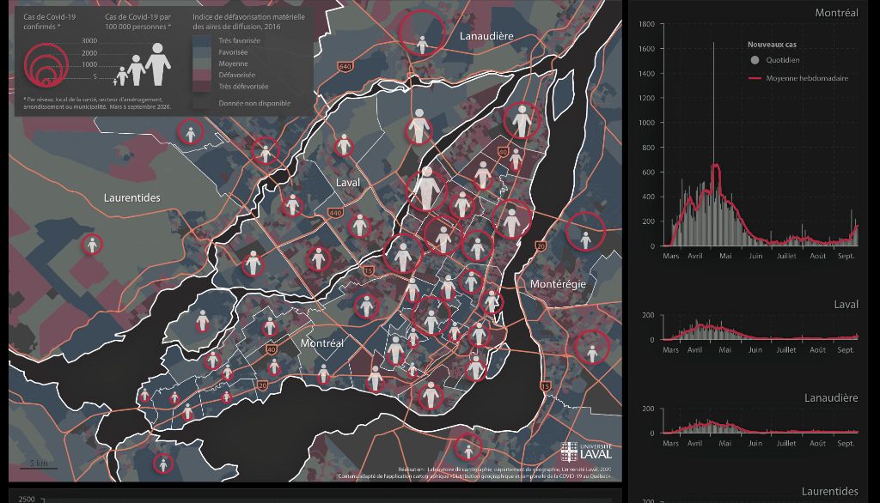
Task: Click the Montréal chart title
Action: point(836,13)
